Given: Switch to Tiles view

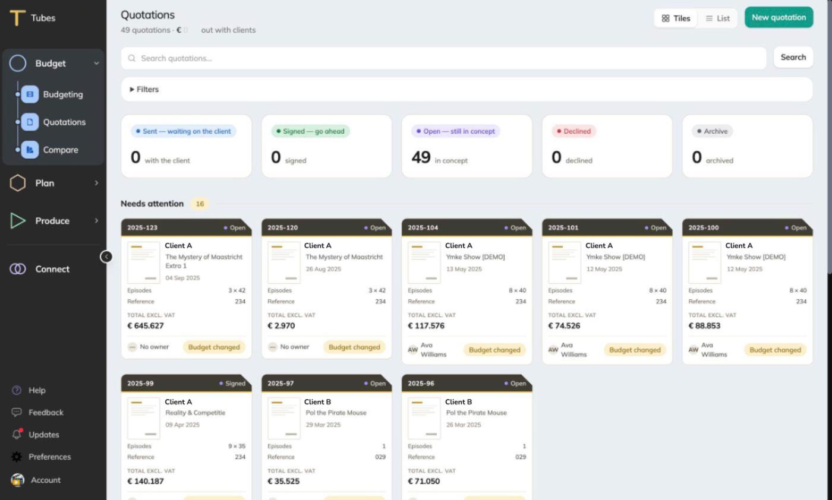Looking at the screenshot, I should click(x=676, y=18).
